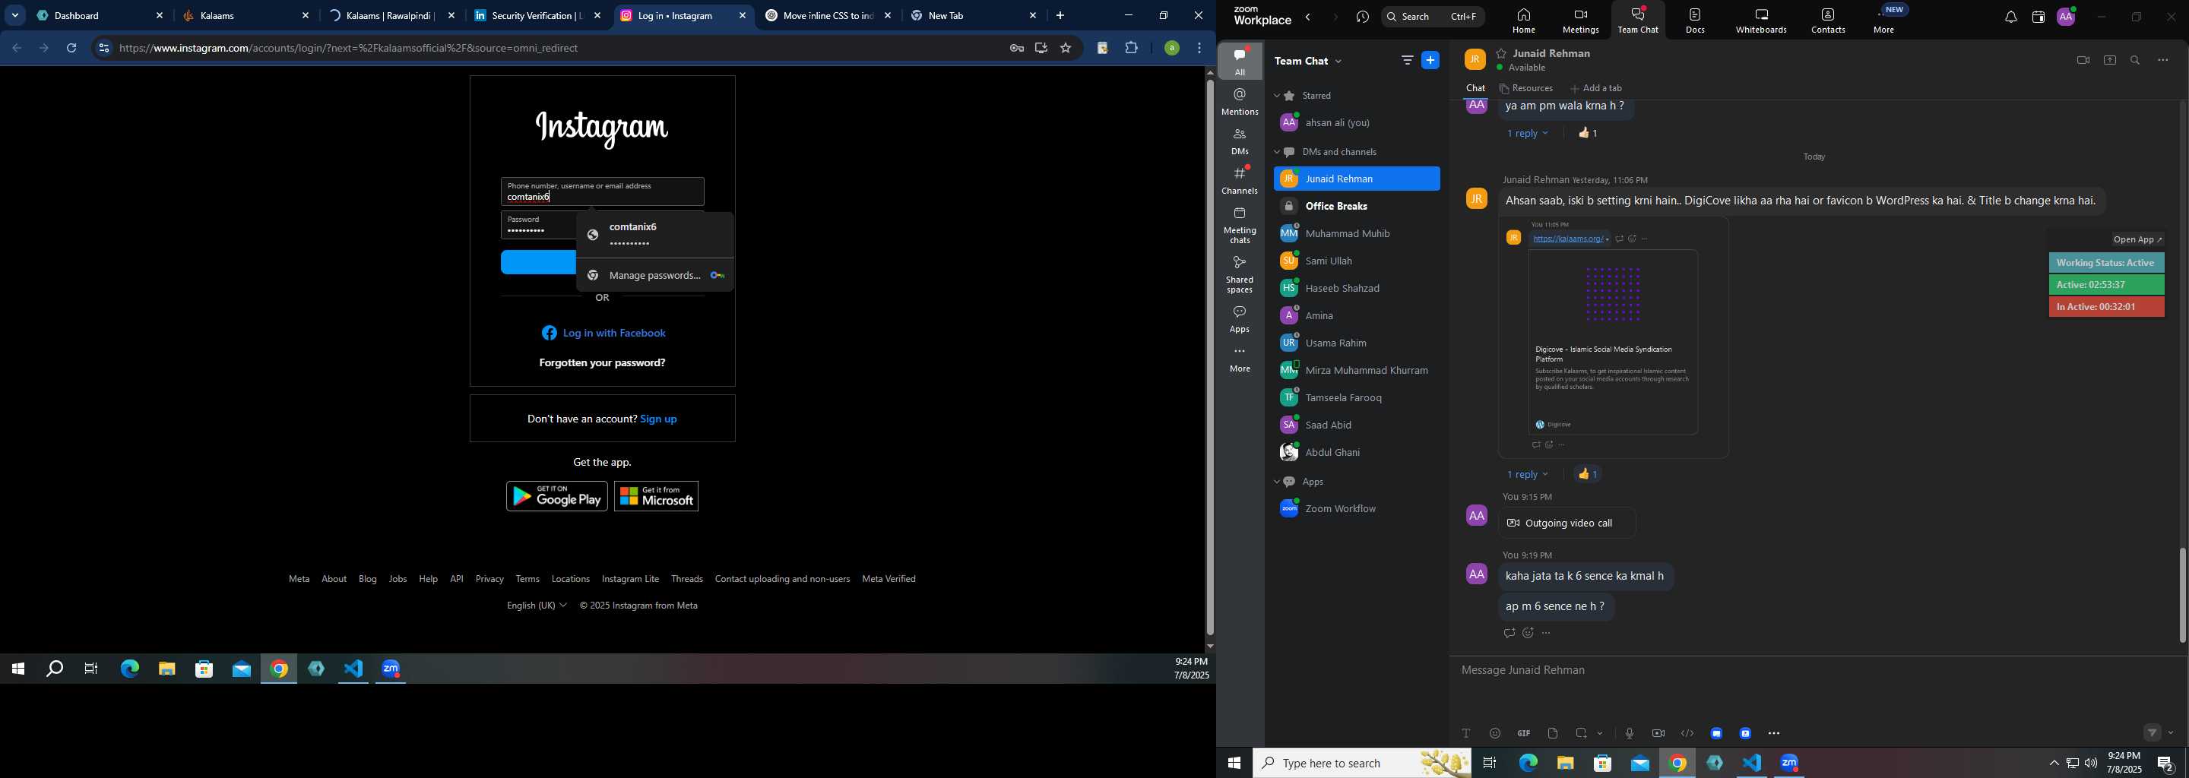The height and width of the screenshot is (778, 2189).
Task: Open the Channels section in Zoom sidebar
Action: coord(1240,180)
